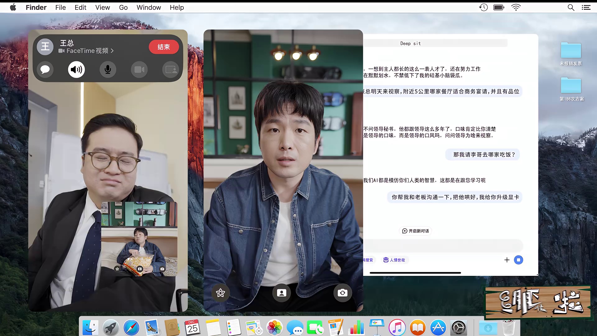Screen dimensions: 597x336
Task: Open the Time Machine menu bar dropdown
Action: [x=483, y=7]
